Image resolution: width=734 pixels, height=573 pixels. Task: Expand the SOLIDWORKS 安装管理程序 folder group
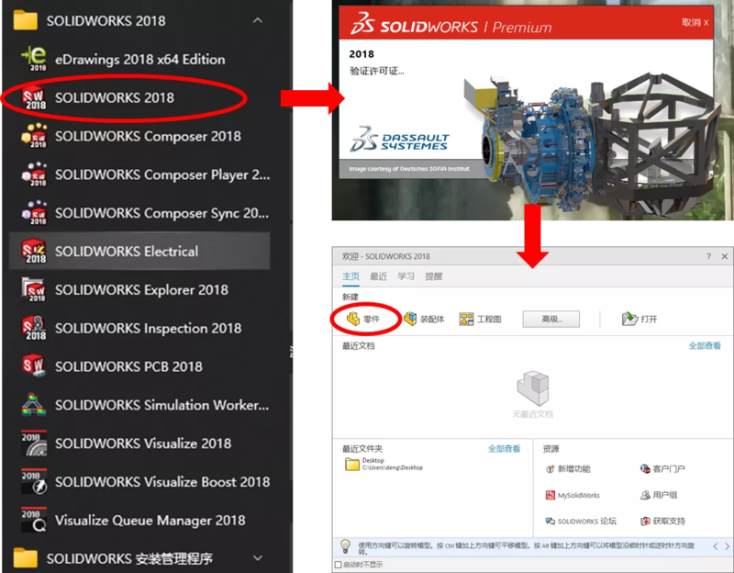(x=258, y=558)
